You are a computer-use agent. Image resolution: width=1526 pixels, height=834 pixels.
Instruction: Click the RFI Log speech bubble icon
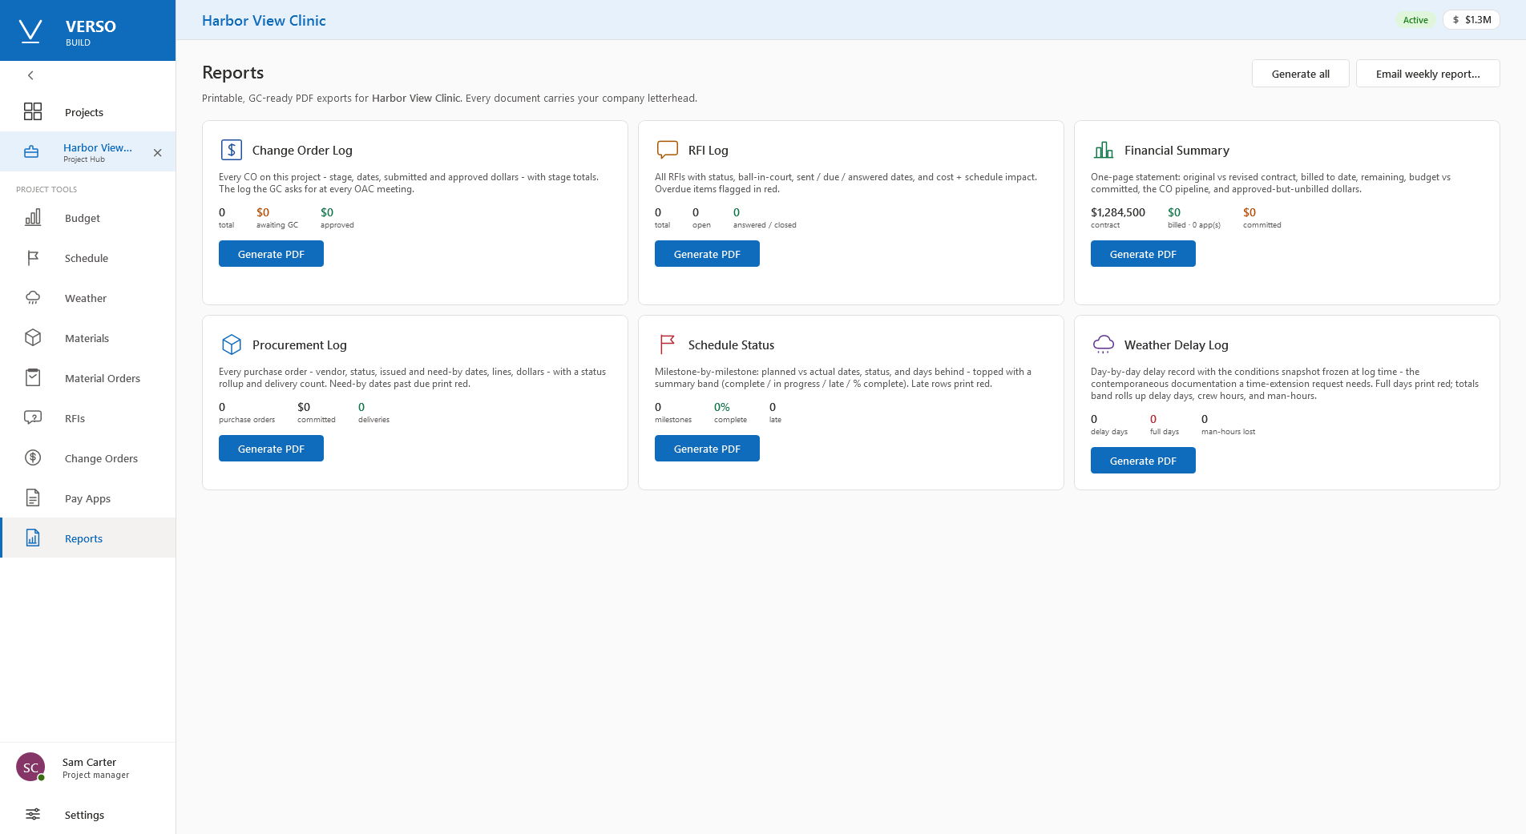(668, 150)
